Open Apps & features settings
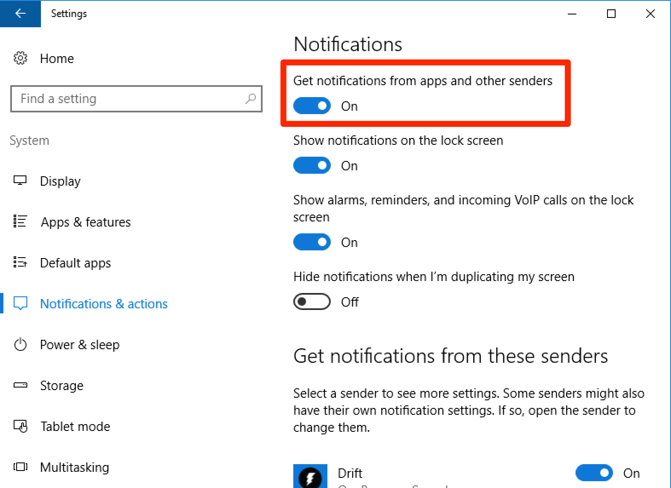This screenshot has width=671, height=488. tap(86, 222)
